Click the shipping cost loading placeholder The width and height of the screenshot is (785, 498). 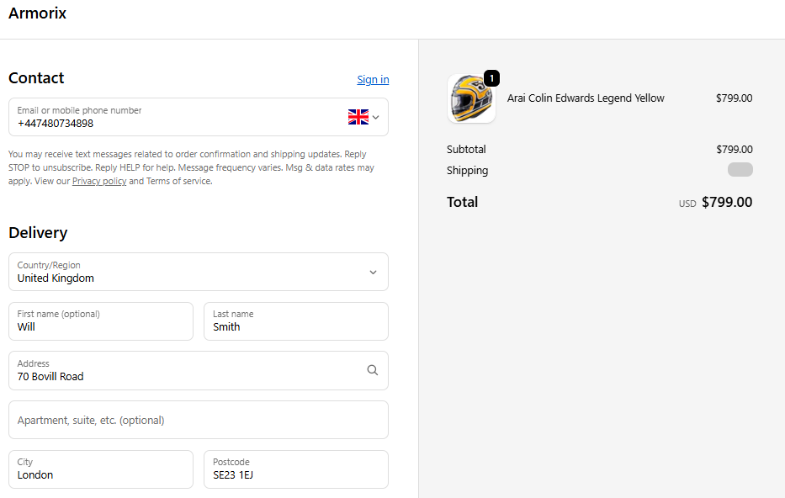pyautogui.click(x=740, y=170)
